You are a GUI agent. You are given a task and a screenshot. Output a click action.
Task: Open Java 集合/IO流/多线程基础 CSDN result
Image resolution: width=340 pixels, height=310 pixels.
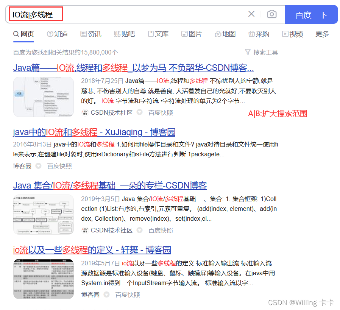tap(110, 186)
